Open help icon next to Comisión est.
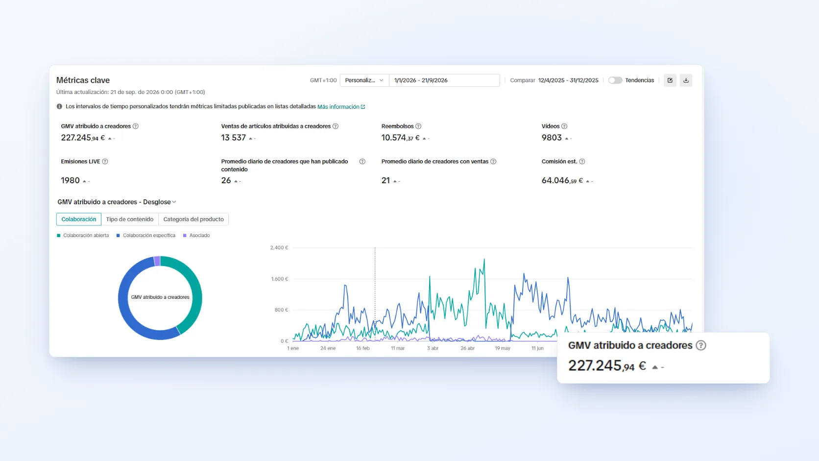The image size is (819, 461). [582, 162]
